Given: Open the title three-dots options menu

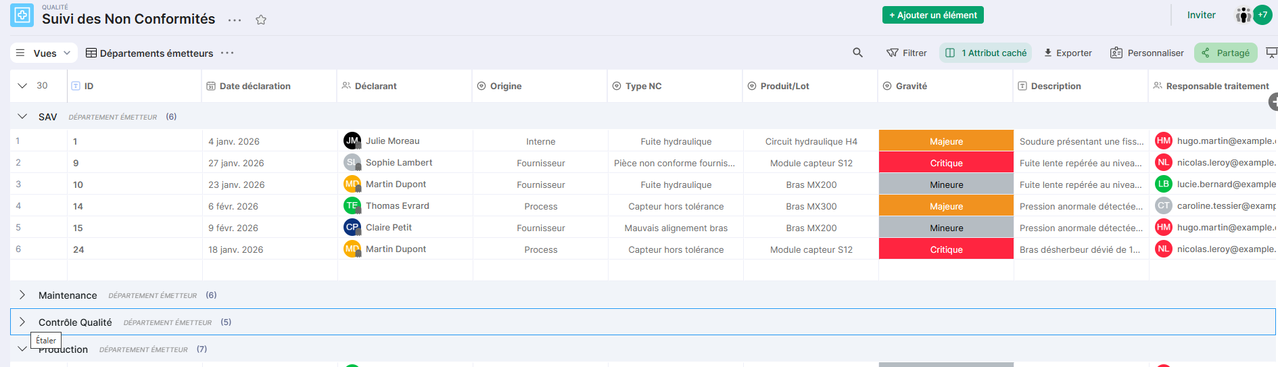Looking at the screenshot, I should [235, 20].
